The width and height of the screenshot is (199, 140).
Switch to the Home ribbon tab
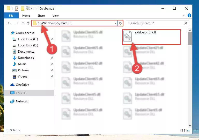pos(26,16)
